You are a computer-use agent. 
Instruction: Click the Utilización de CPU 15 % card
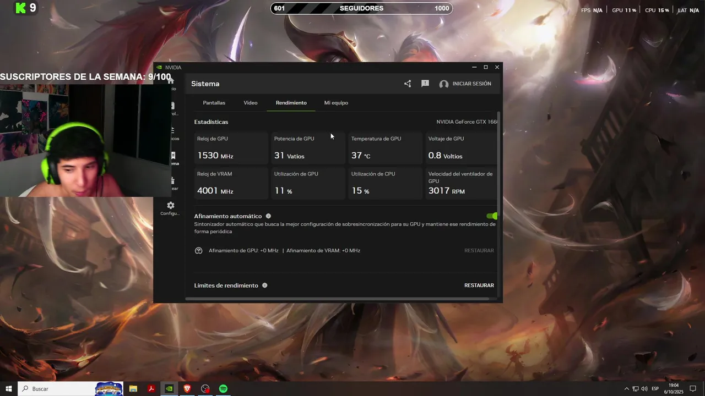click(384, 184)
